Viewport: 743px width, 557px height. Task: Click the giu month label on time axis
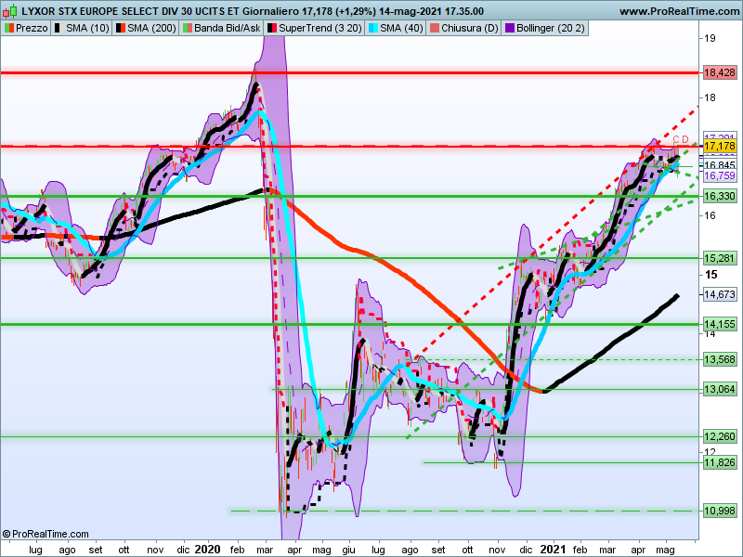coord(348,550)
